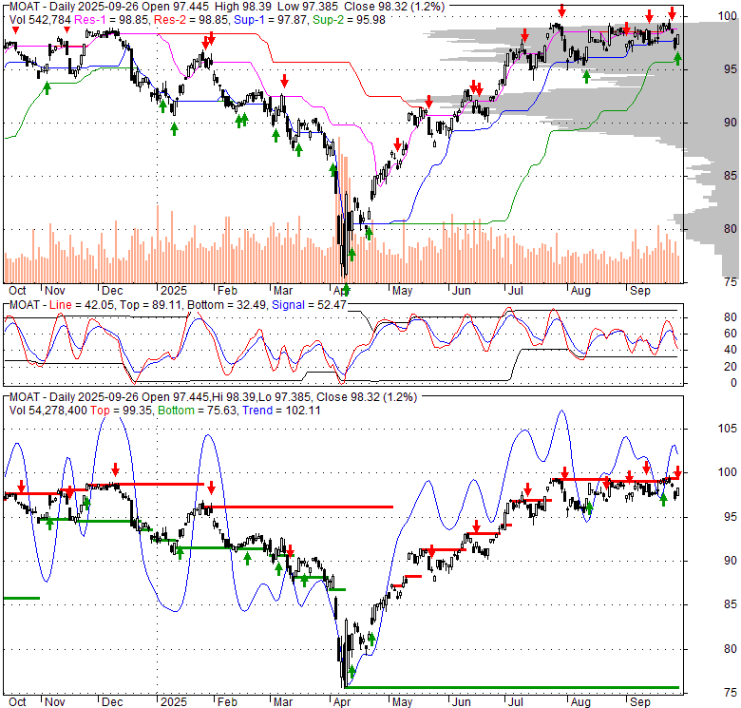Click the red sell arrow above March peak, top chart

pyautogui.click(x=284, y=81)
